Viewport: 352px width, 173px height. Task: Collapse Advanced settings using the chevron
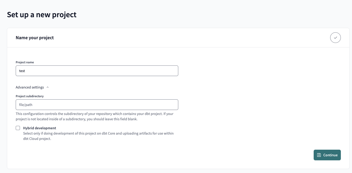48,87
